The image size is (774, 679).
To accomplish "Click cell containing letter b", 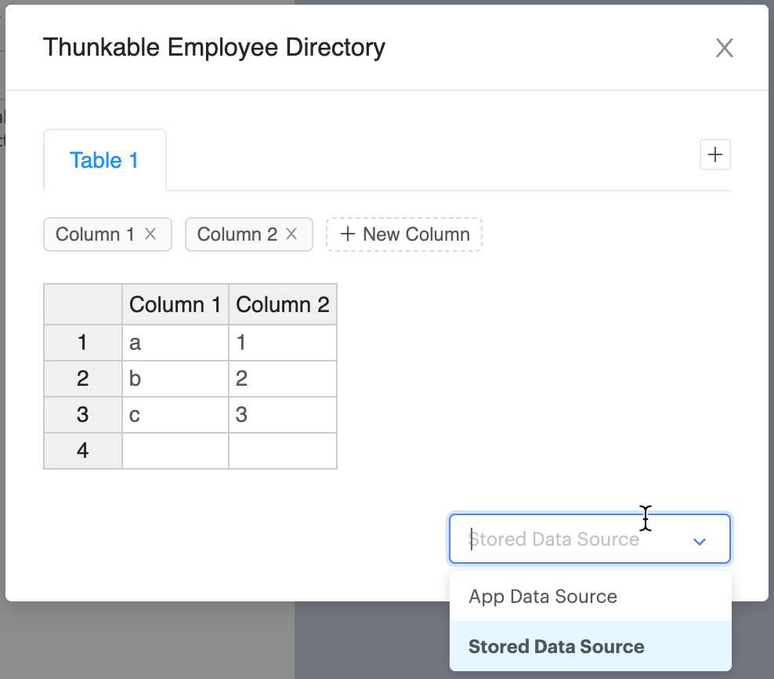I will coord(175,379).
